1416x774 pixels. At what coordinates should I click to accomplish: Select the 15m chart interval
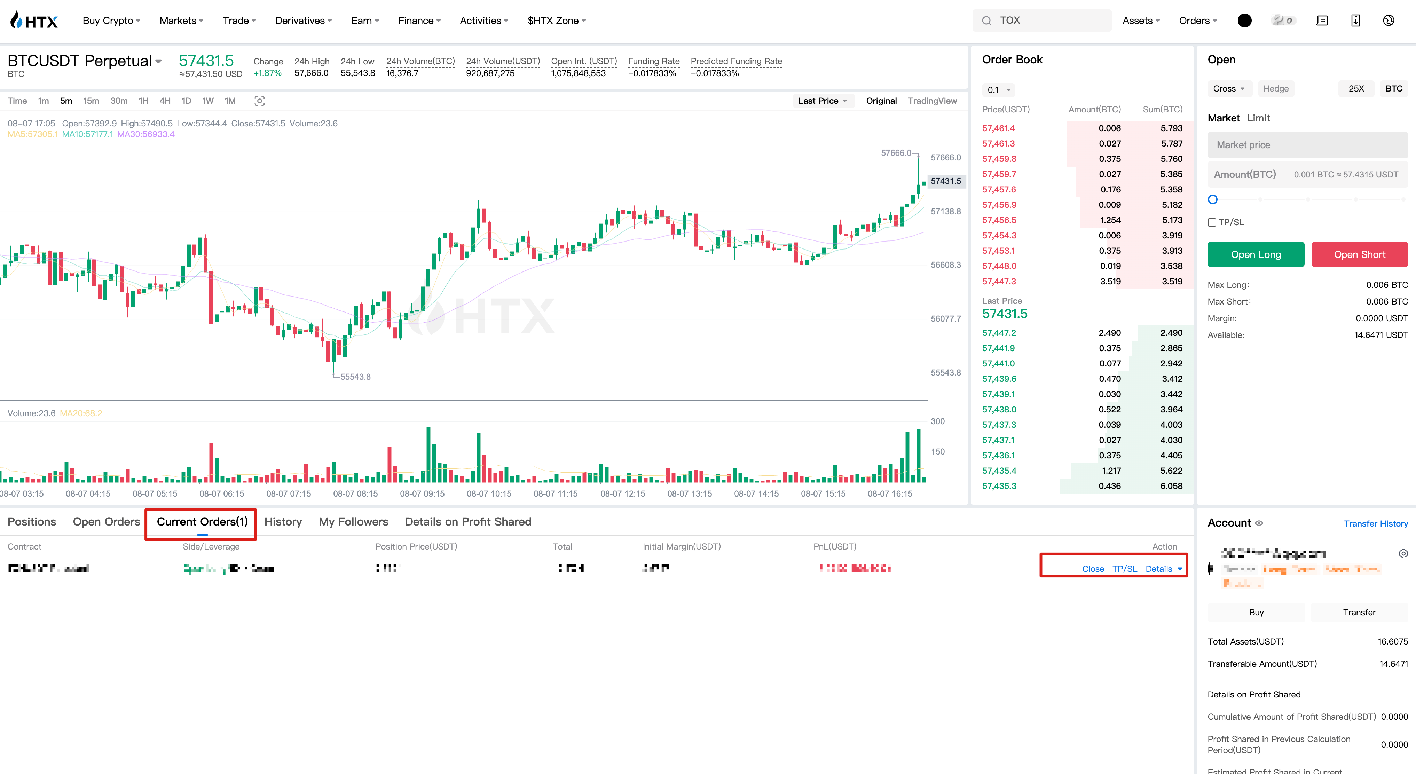pos(91,101)
